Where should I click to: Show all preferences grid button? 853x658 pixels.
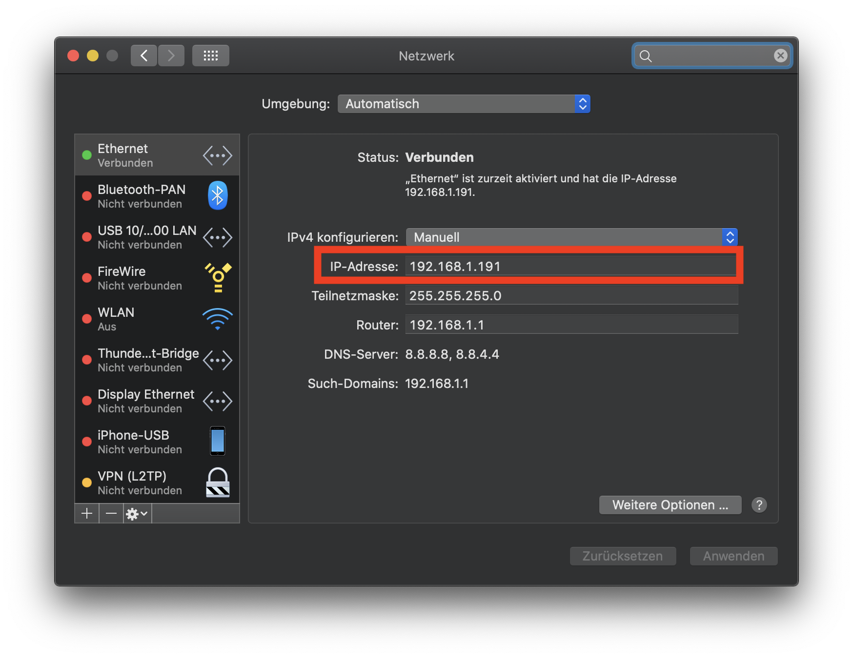[x=210, y=56]
